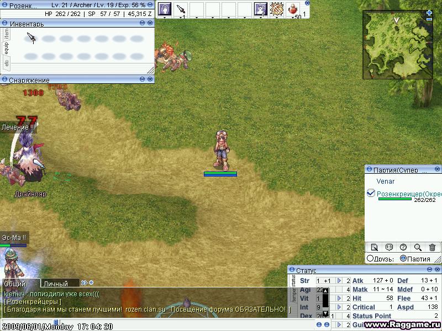Click the double-arrow icon beside chat tabs
This screenshot has height=331, width=442.
point(84,282)
